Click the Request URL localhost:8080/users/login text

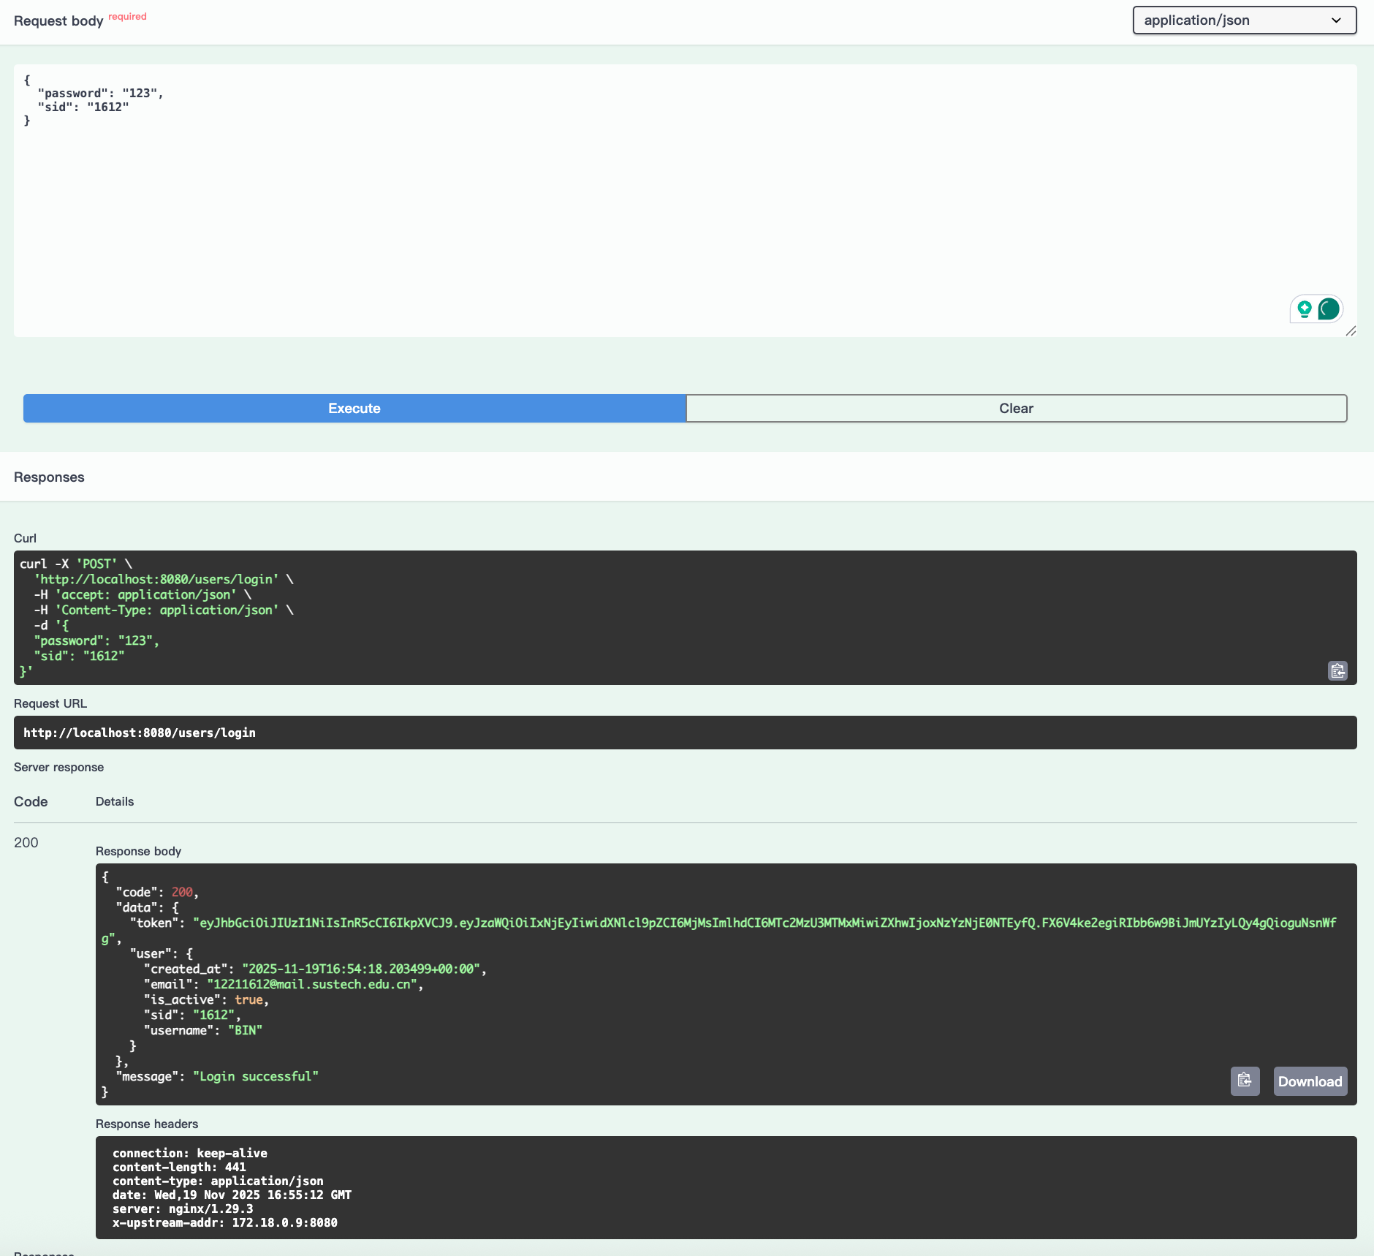click(140, 733)
